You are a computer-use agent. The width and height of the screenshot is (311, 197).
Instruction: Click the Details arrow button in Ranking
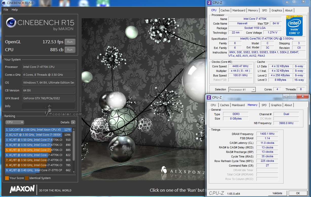pos(73,122)
